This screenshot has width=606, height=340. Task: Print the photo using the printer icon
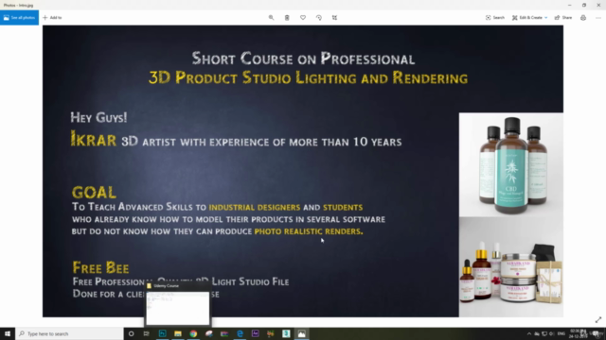583,18
